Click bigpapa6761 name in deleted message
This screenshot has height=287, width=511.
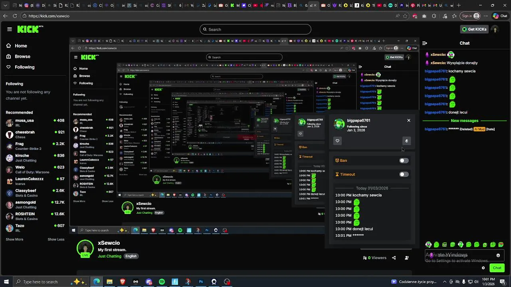[436, 129]
